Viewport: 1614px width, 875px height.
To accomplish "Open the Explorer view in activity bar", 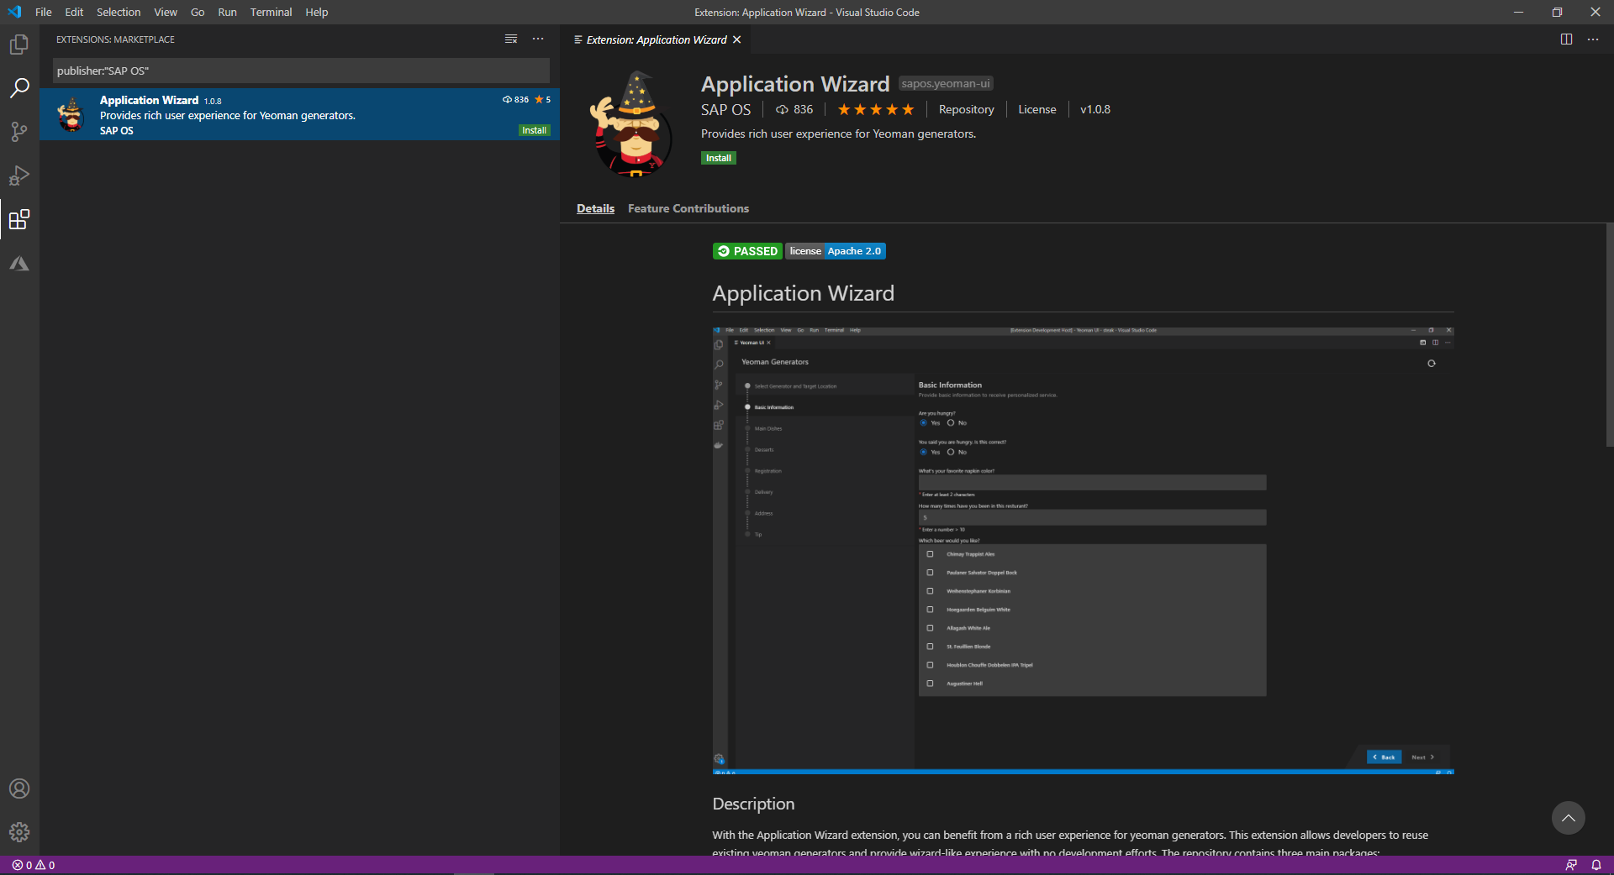I will point(18,45).
